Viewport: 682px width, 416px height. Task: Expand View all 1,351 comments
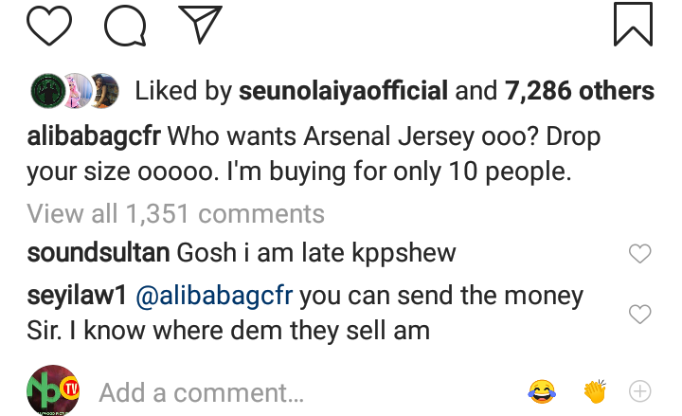pos(175,213)
